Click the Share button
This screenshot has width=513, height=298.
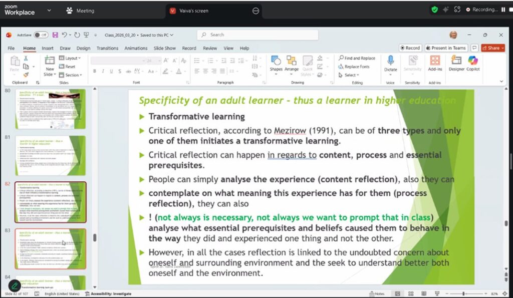(493, 48)
